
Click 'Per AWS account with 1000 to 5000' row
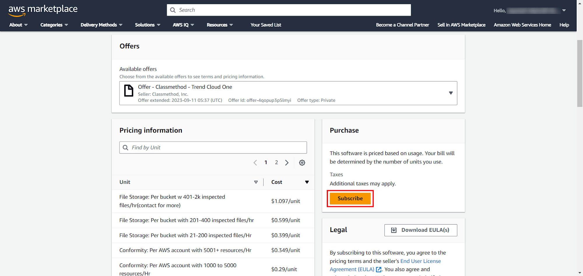213,268
